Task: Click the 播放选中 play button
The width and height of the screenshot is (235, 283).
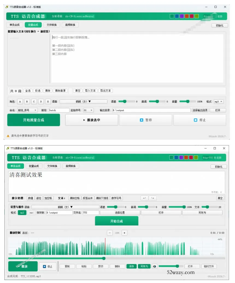Action: [92, 120]
